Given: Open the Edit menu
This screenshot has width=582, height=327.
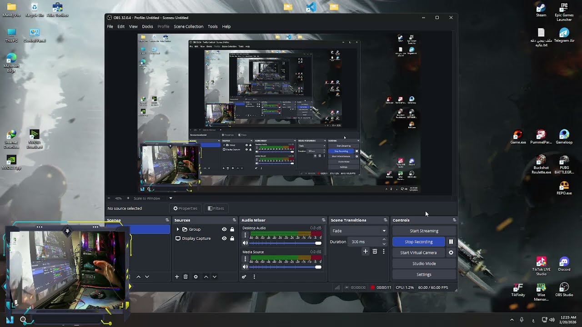Looking at the screenshot, I should tap(121, 26).
